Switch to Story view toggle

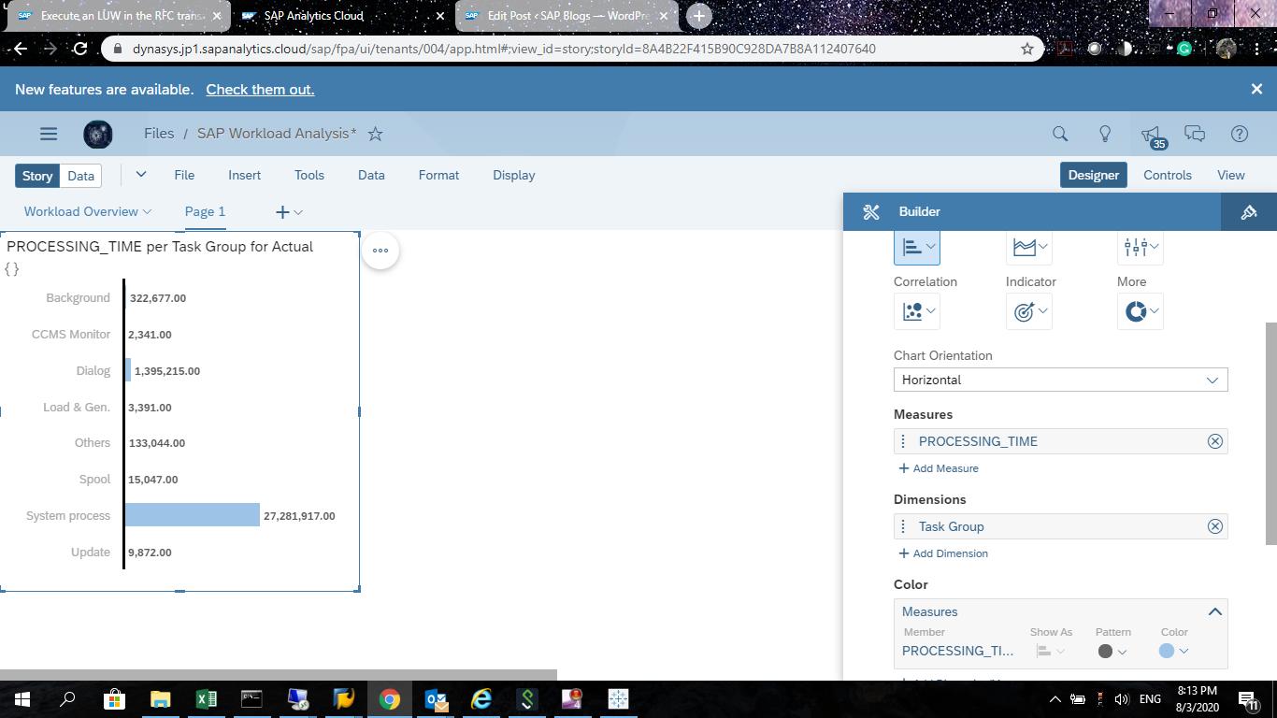click(37, 176)
